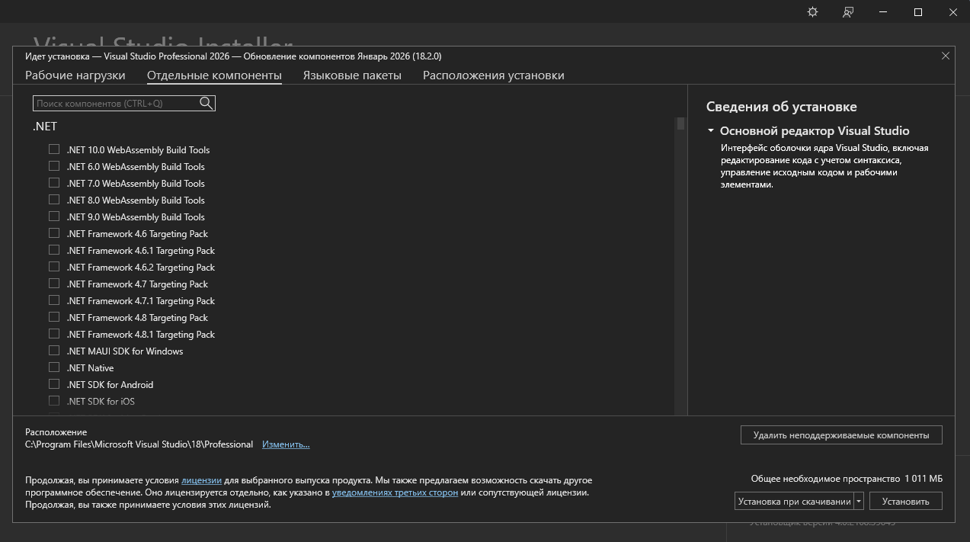
Task: Check .NET 10.0 WebAssembly Build Tools
Action: coord(54,149)
